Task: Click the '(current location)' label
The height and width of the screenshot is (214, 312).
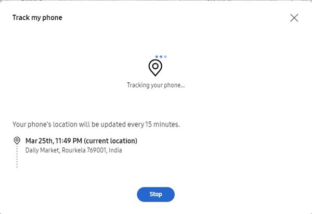Action: (x=110, y=141)
